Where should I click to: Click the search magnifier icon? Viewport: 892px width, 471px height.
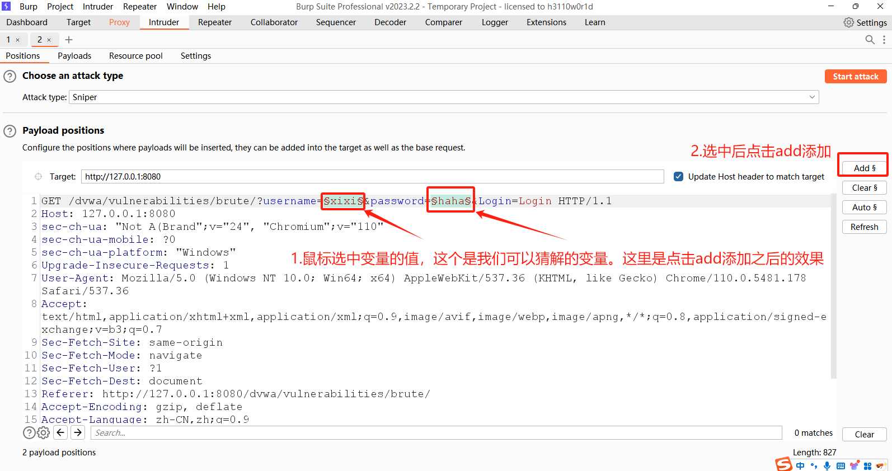pyautogui.click(x=870, y=40)
